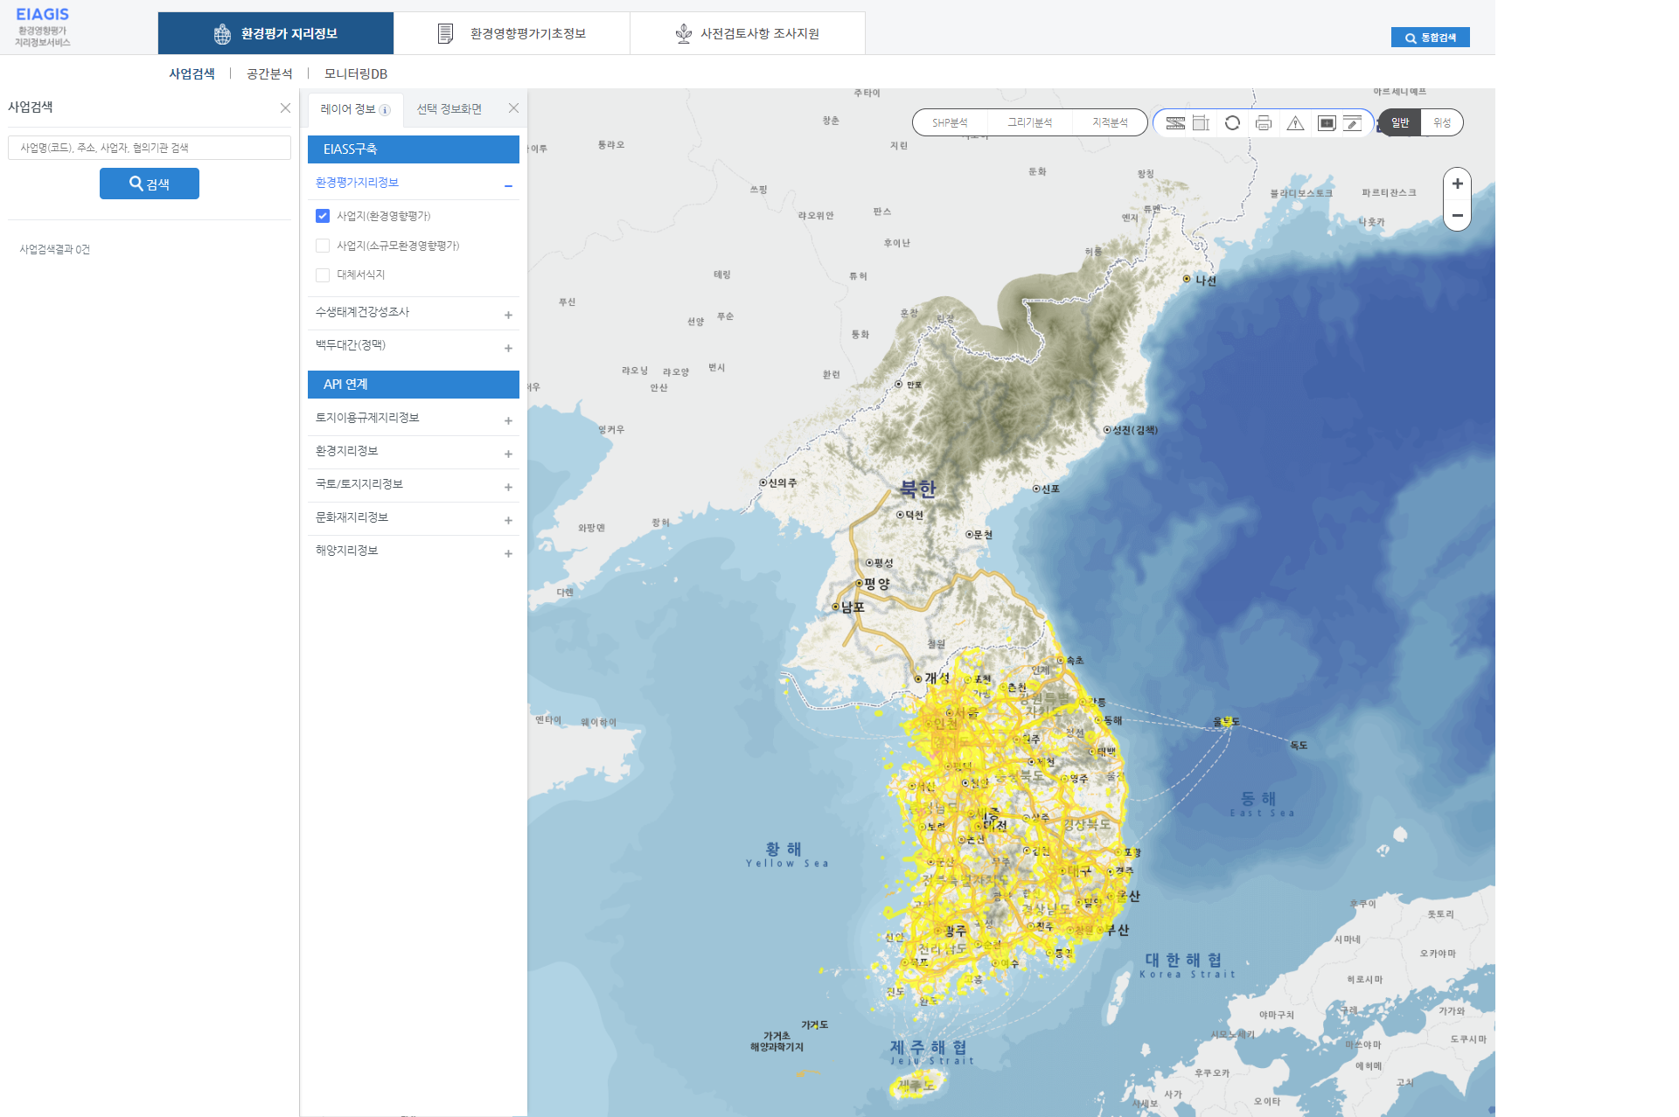Viewport: 1679px width, 1117px height.
Task: Click the edit pencil tool icon
Action: (1353, 123)
